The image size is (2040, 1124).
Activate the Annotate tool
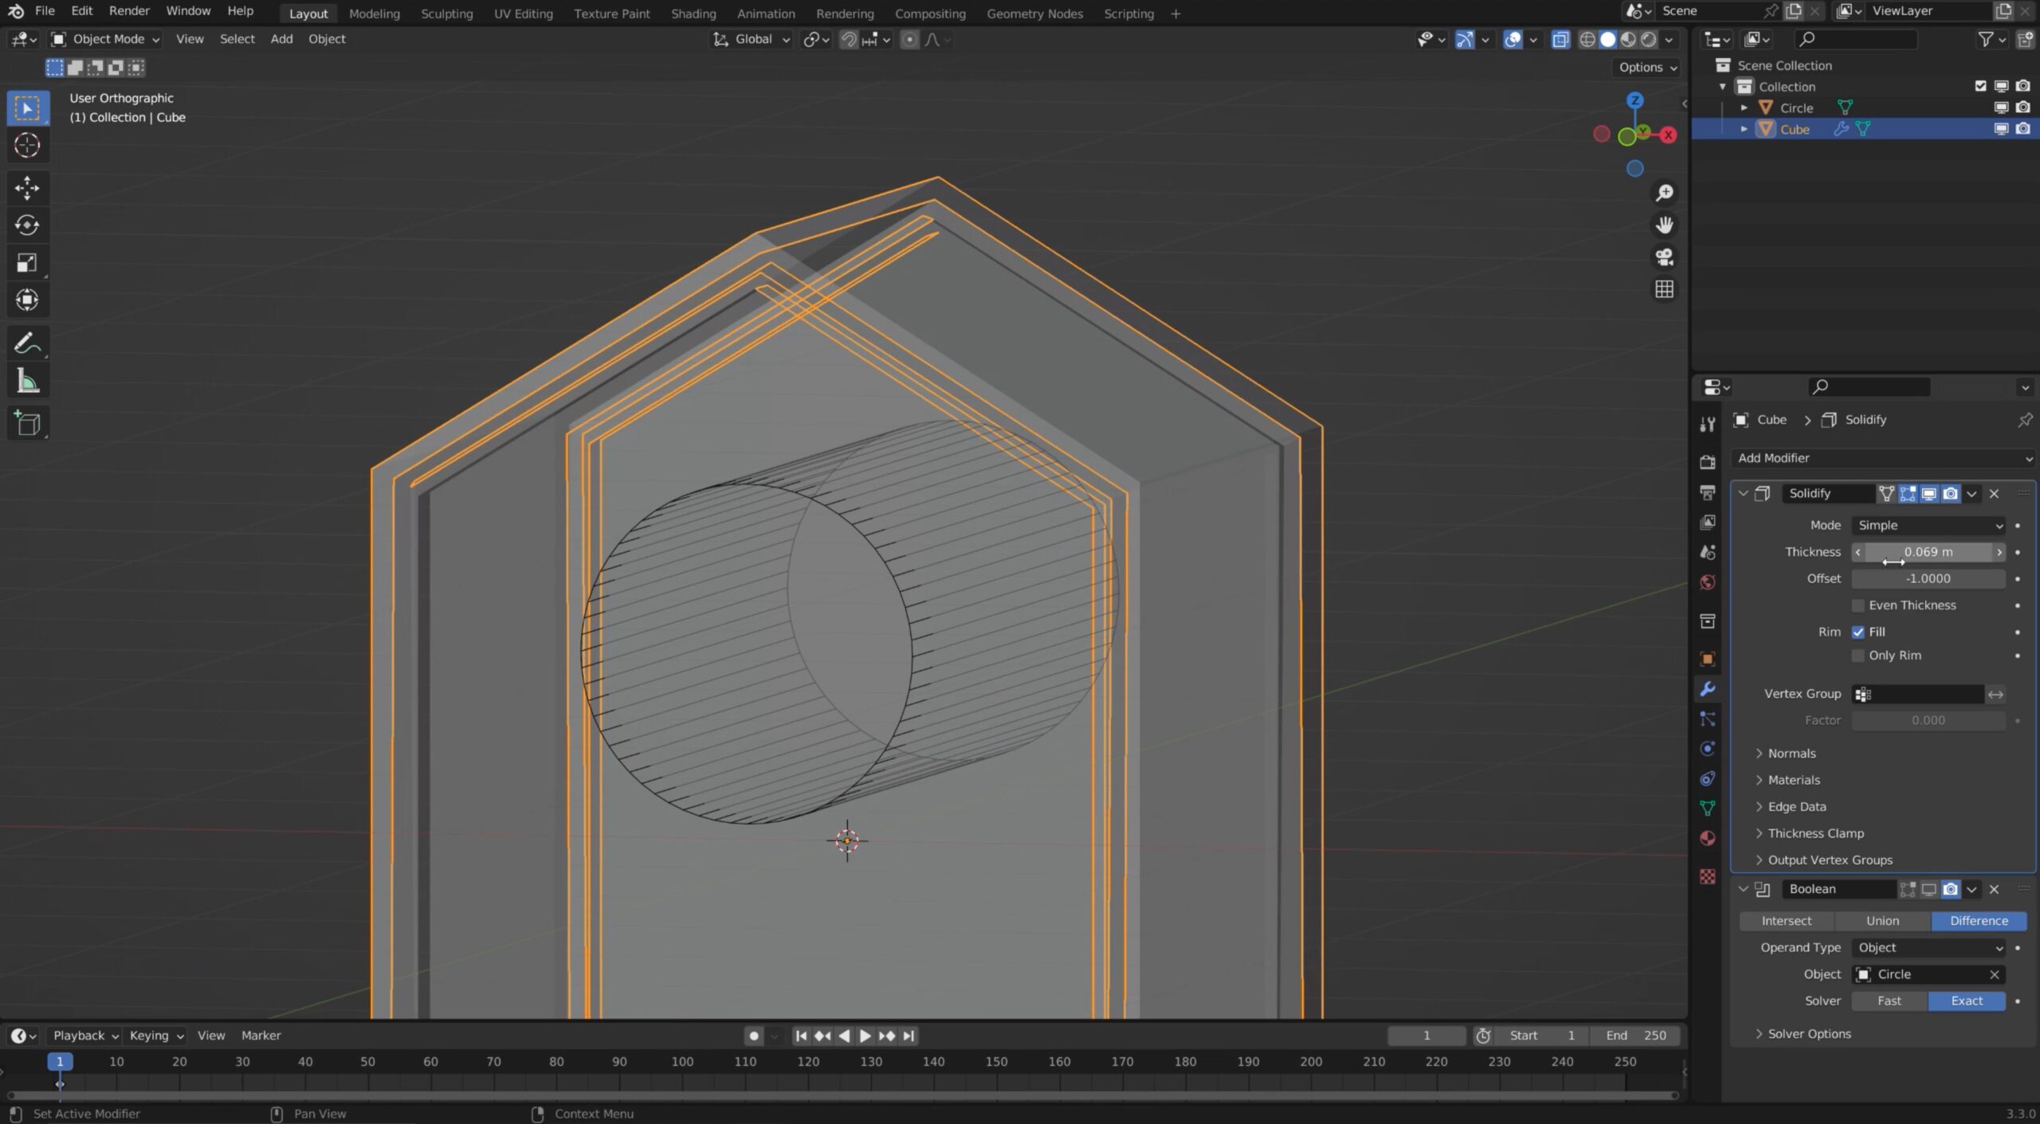tap(27, 343)
